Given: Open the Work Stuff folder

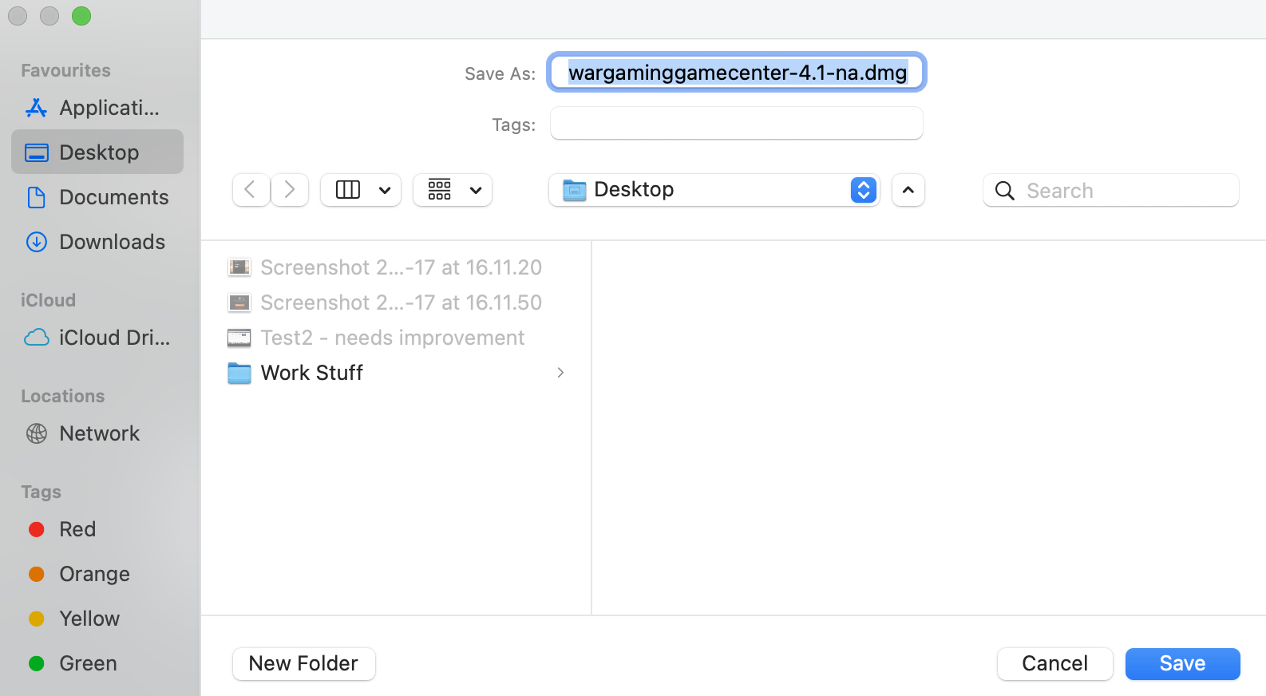Looking at the screenshot, I should (x=397, y=373).
